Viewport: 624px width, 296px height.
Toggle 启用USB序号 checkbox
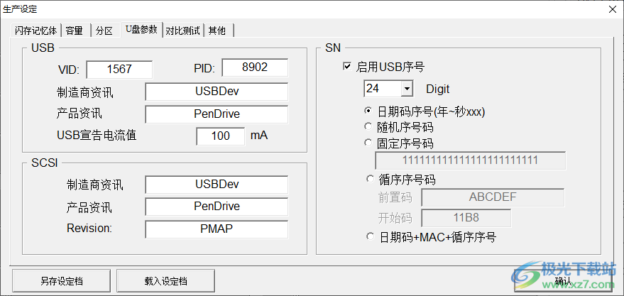346,67
